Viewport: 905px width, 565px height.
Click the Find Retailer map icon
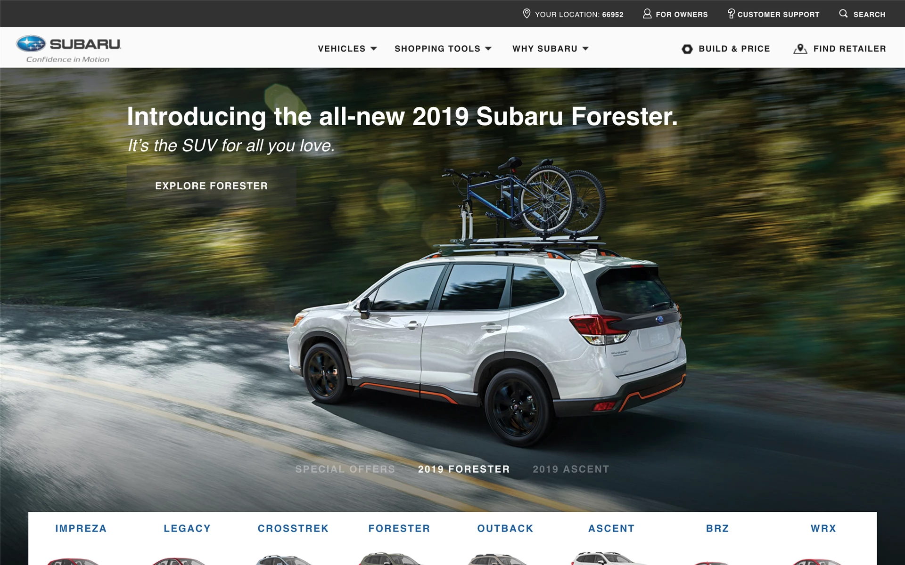800,49
